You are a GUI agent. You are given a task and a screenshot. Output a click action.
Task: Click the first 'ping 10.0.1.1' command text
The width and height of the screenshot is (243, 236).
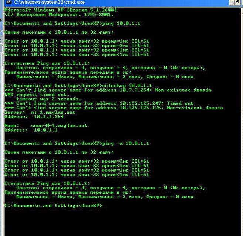tap(123, 23)
